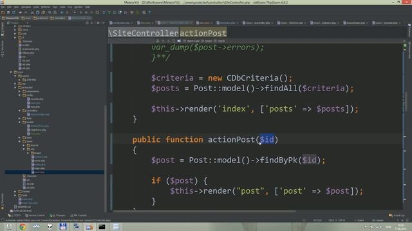Click Scroll from Source target icon
This screenshot has width=412, height=231.
click(x=87, y=23)
